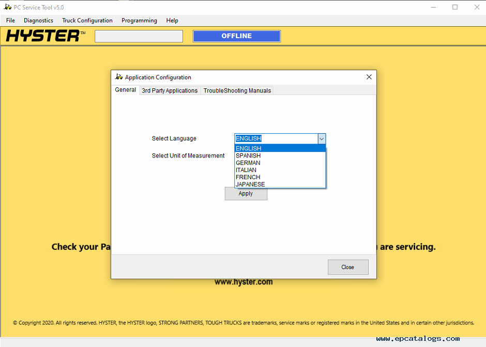The image size is (486, 347).
Task: Choose GERMAN in the language list
Action: [248, 163]
